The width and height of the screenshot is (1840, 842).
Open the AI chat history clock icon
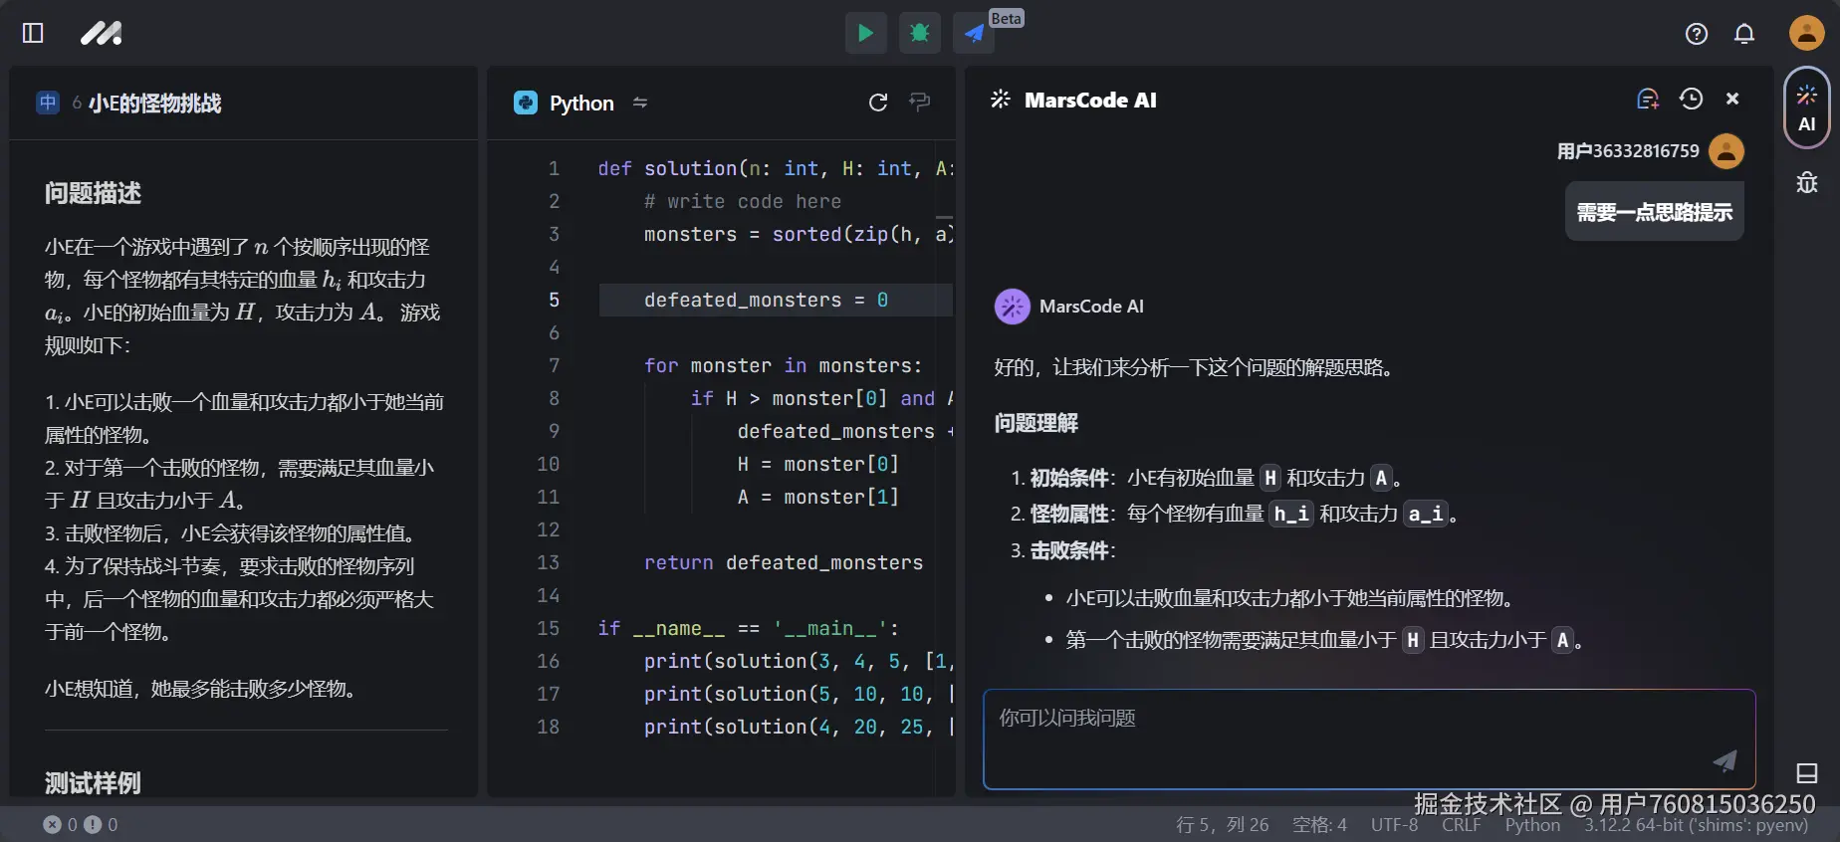click(1691, 99)
